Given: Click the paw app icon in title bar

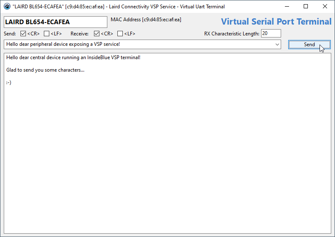Looking at the screenshot, I should click(x=7, y=6).
